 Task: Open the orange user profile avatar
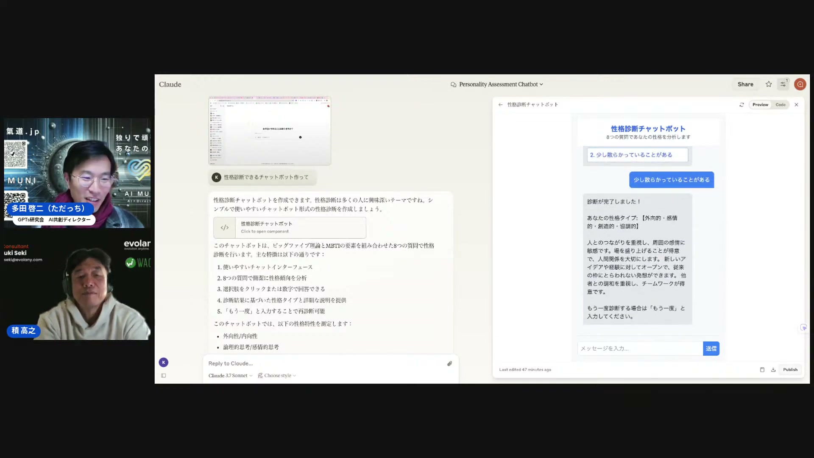800,84
